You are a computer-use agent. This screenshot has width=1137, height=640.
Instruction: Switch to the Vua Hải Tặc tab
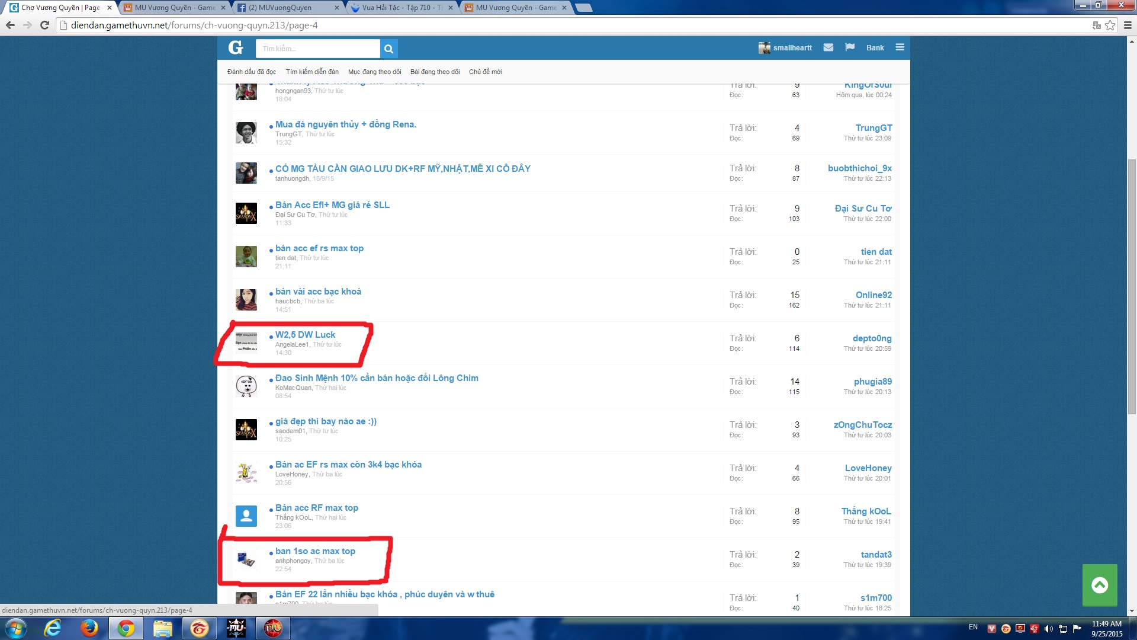[402, 8]
